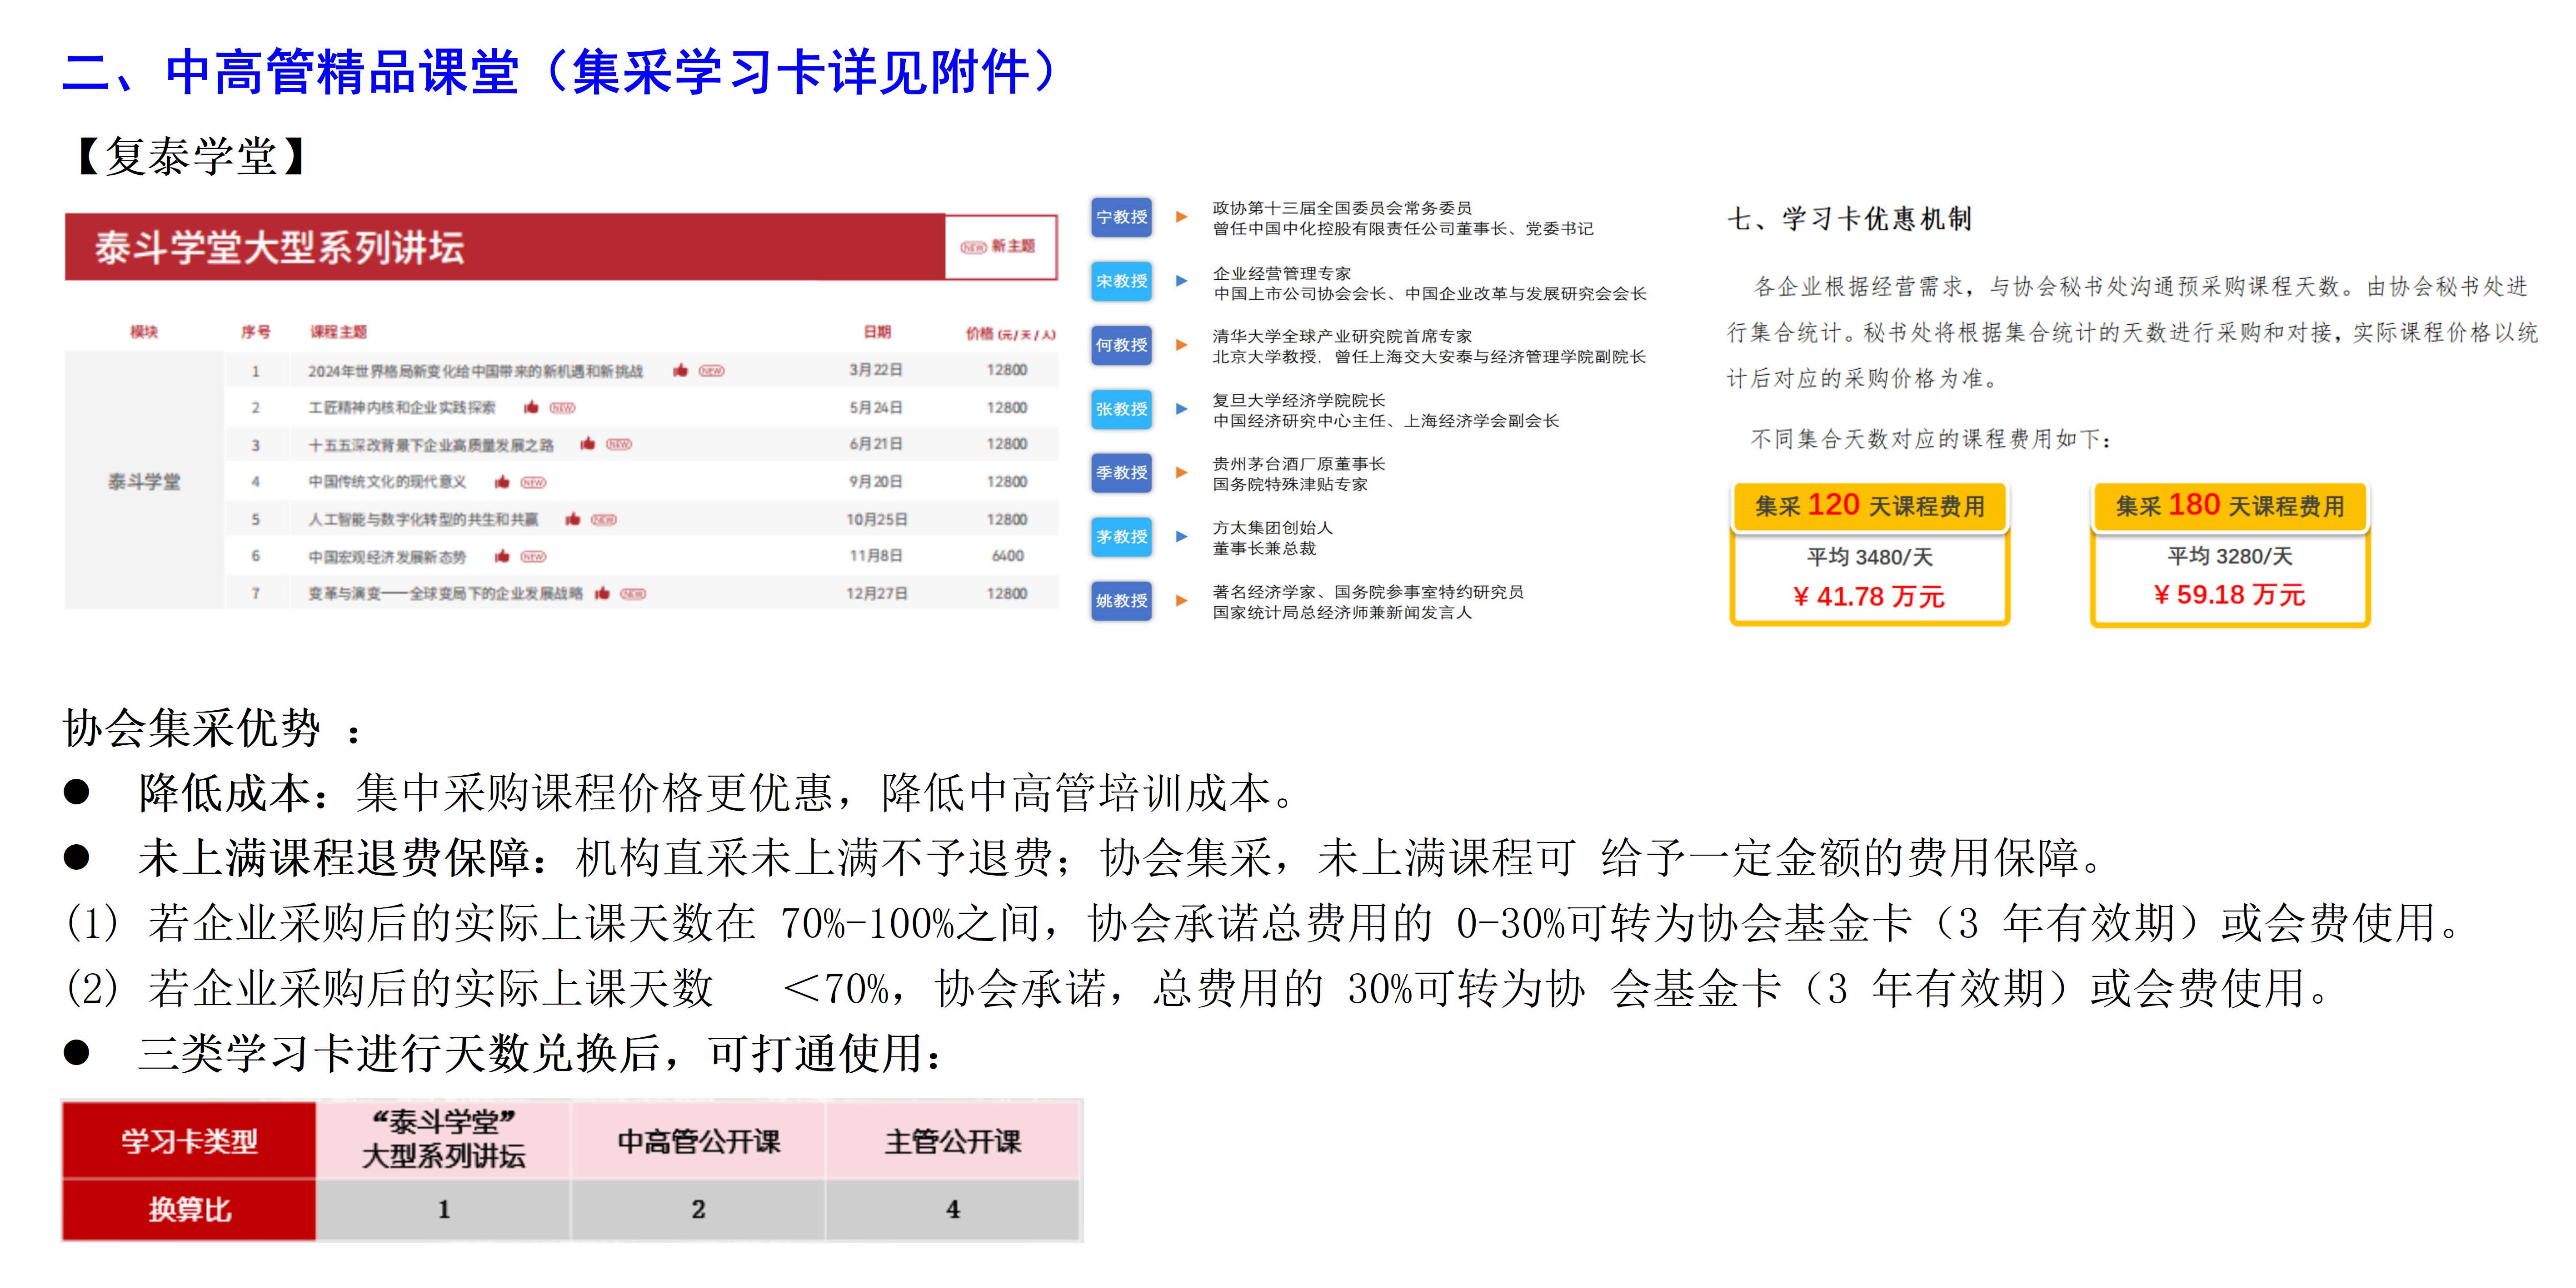
Task: Select the 季教授 label button
Action: (1121, 473)
